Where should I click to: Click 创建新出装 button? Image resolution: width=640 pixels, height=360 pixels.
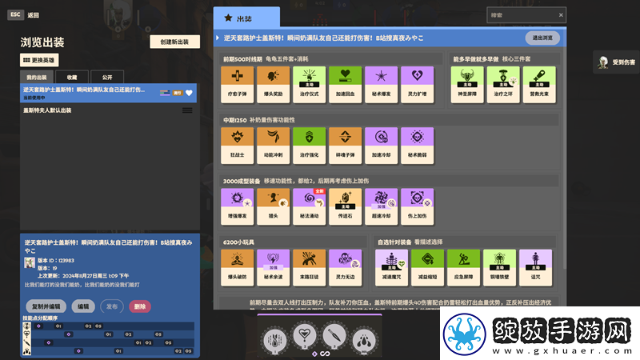pos(174,42)
